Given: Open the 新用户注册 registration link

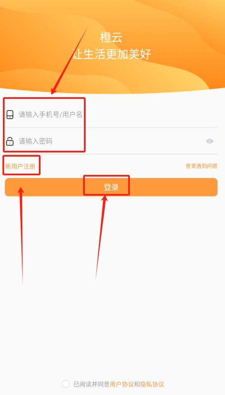Looking at the screenshot, I should (x=20, y=166).
